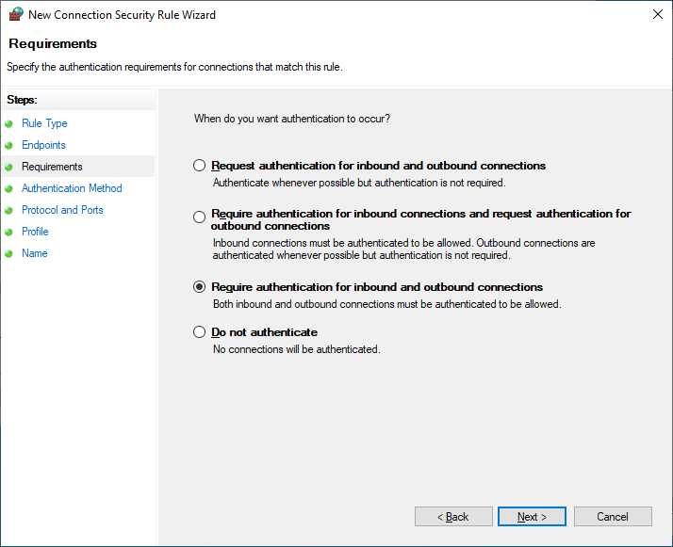Image resolution: width=673 pixels, height=547 pixels.
Task: Choose the Do not authenticate option
Action: click(199, 331)
